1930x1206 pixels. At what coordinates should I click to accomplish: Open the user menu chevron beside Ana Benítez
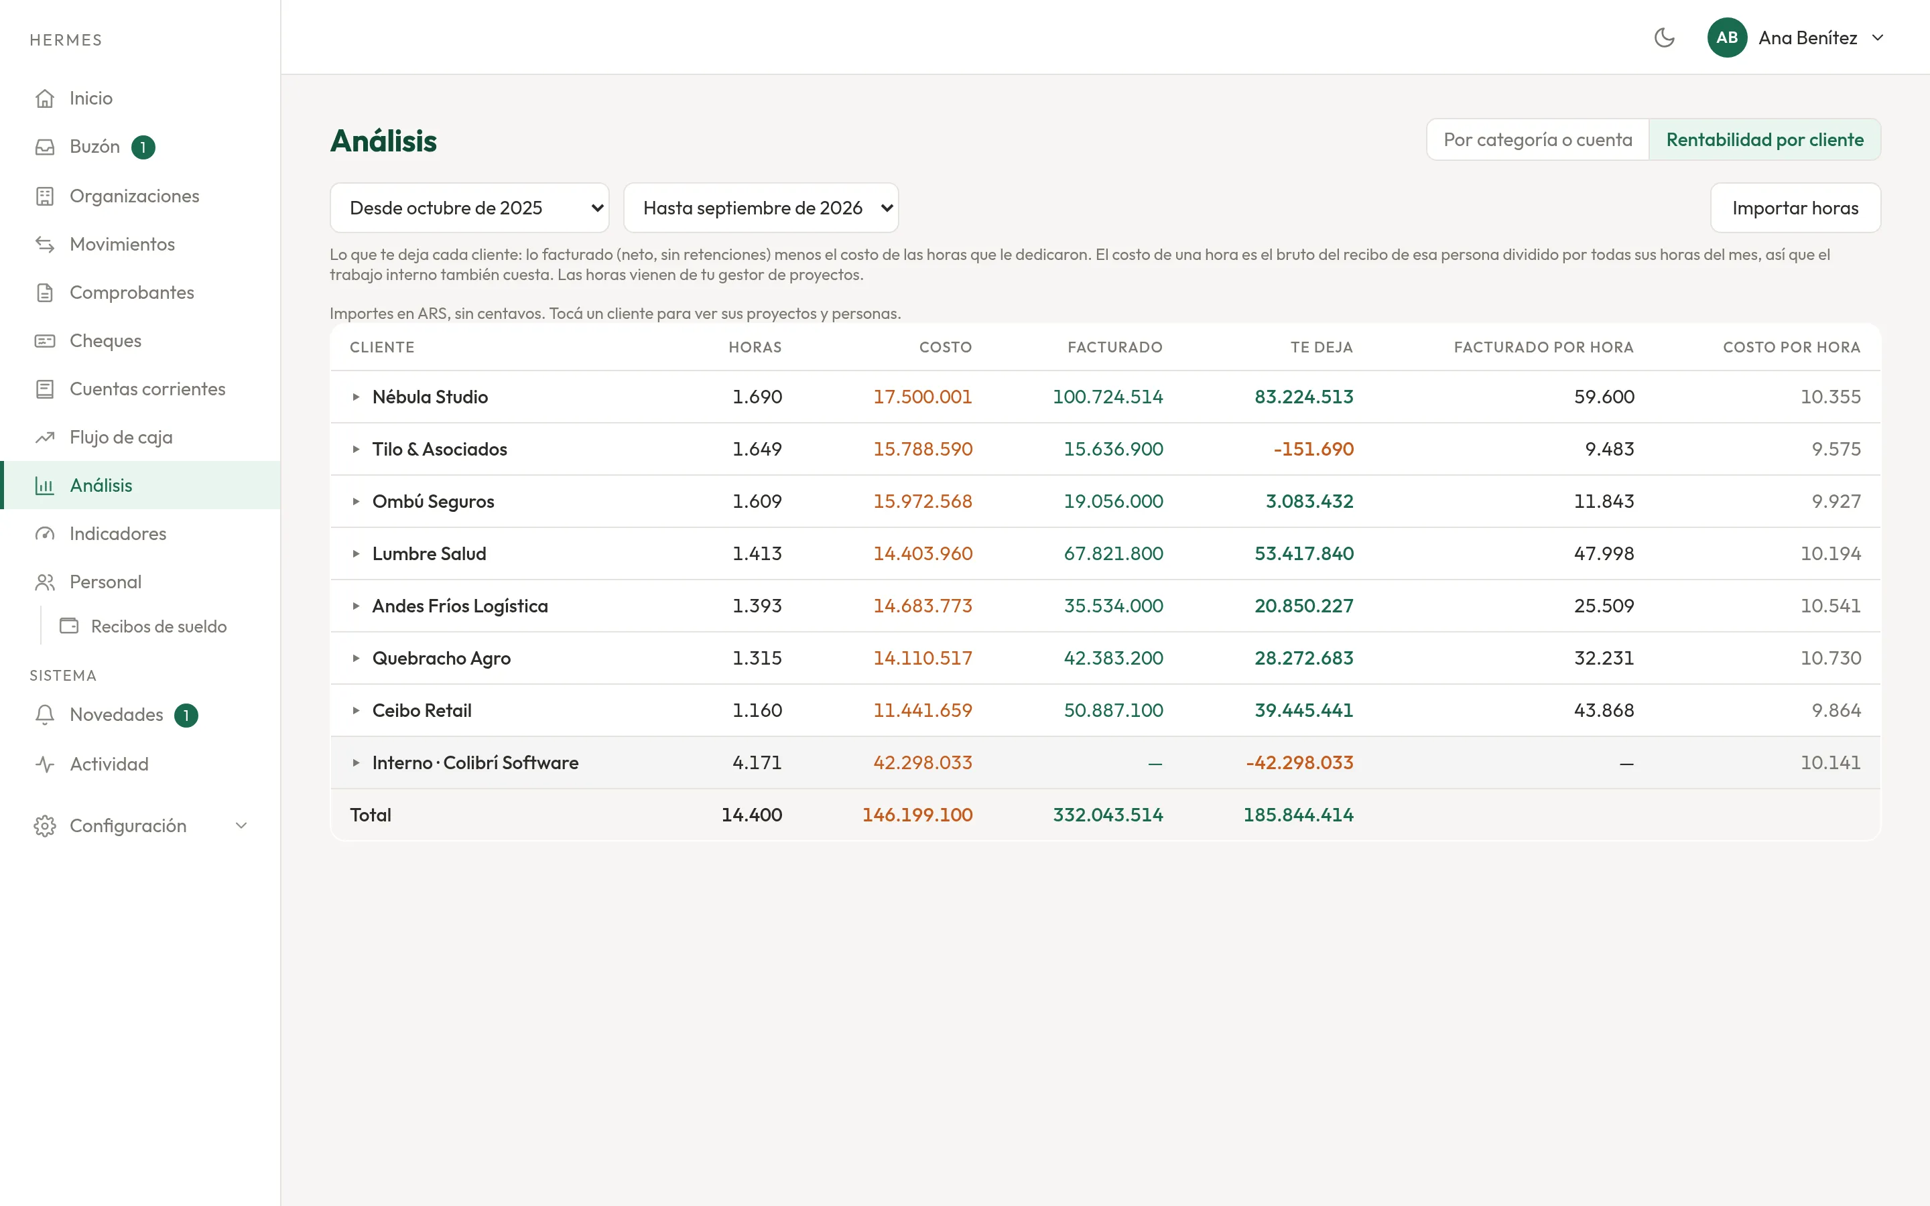point(1877,38)
